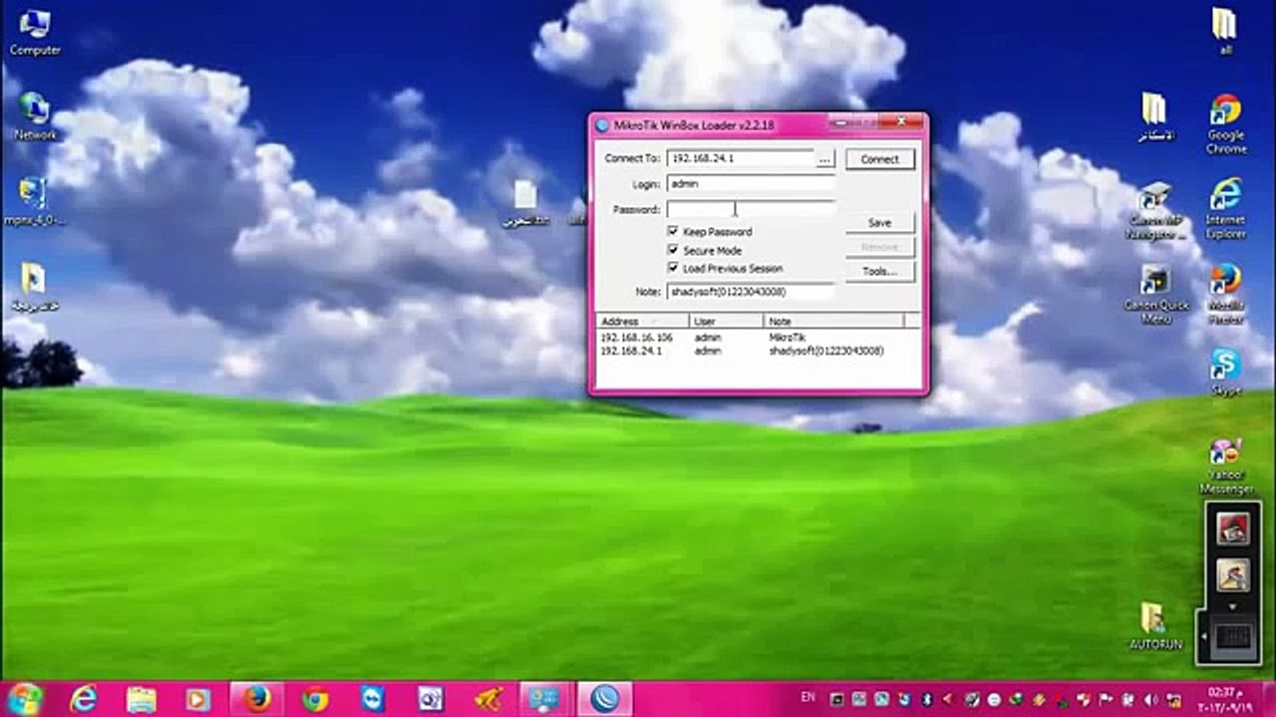Open the Canon Quick Menu shortcut
Image resolution: width=1276 pixels, height=717 pixels.
tap(1155, 294)
